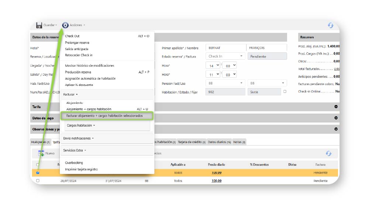Expand the Datos de pago chevron icon
Viewport: 369px width, 206px height.
click(336, 118)
